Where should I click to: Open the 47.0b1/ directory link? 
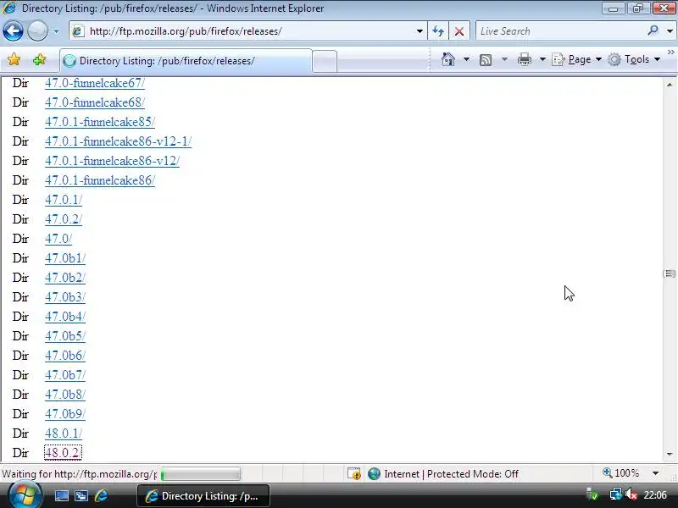coord(65,258)
